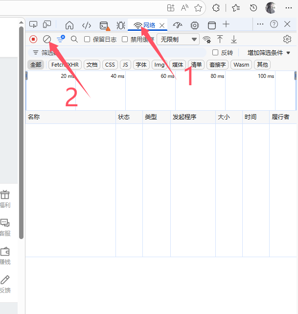Open the DevTools more options ellipsis menu
298x314 pixels.
point(260,24)
